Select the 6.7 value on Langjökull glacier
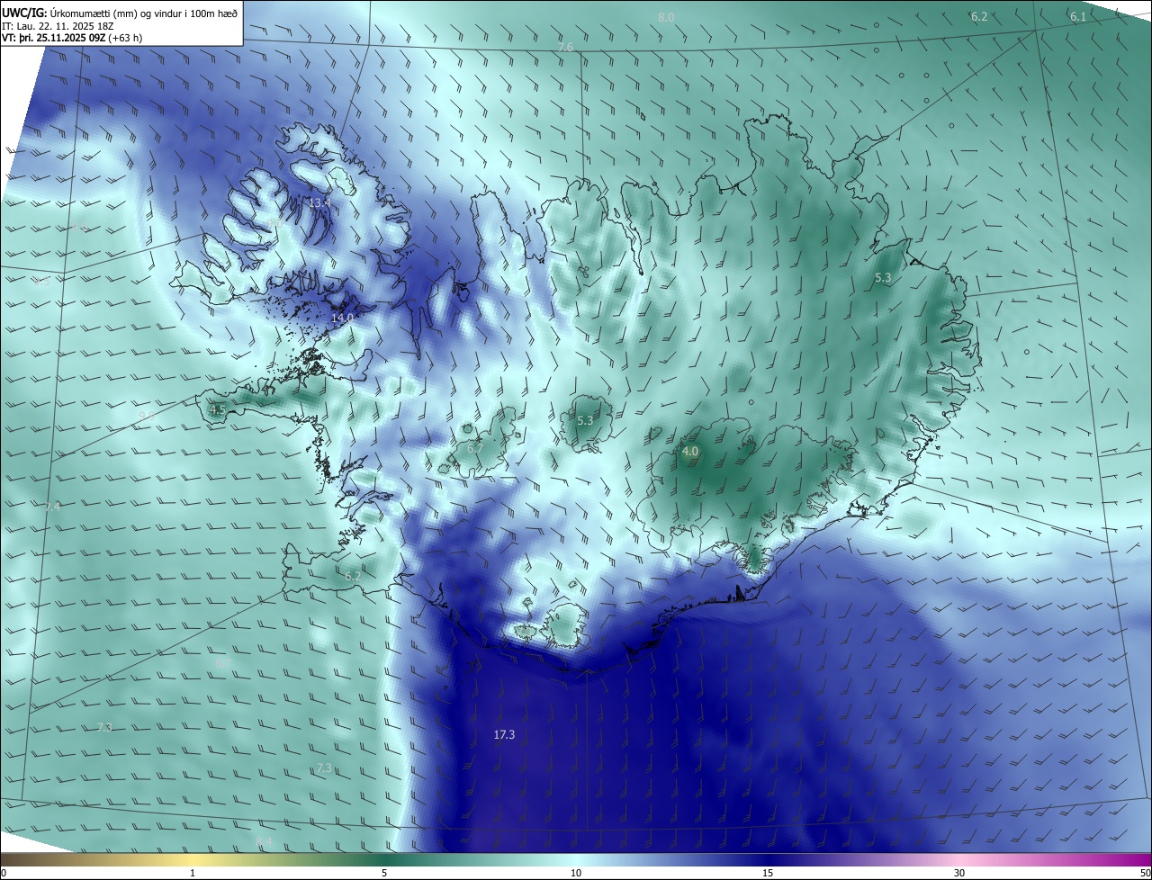1152x880 pixels. click(x=475, y=448)
